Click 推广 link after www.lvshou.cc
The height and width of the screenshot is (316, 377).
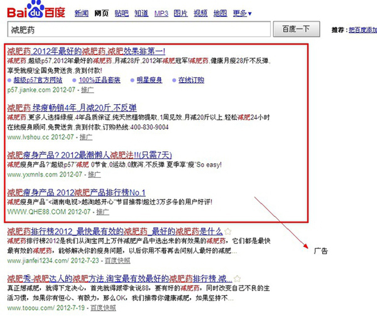[86, 137]
